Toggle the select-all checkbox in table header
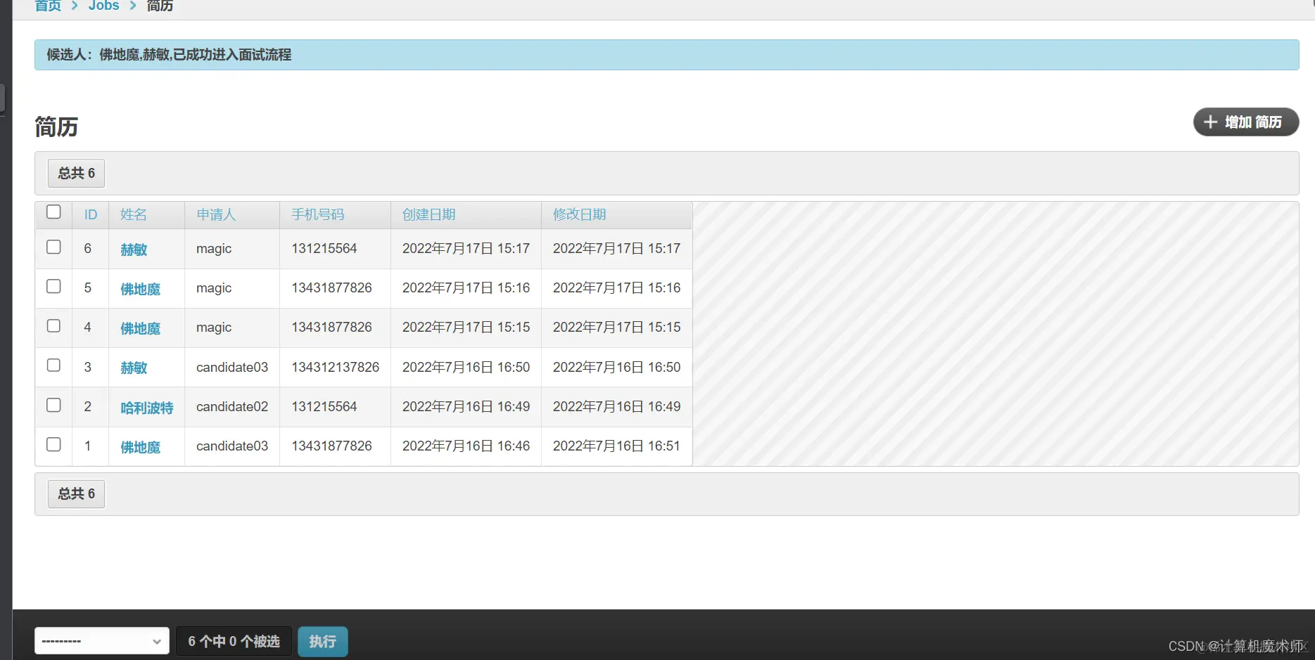The image size is (1315, 660). (53, 212)
